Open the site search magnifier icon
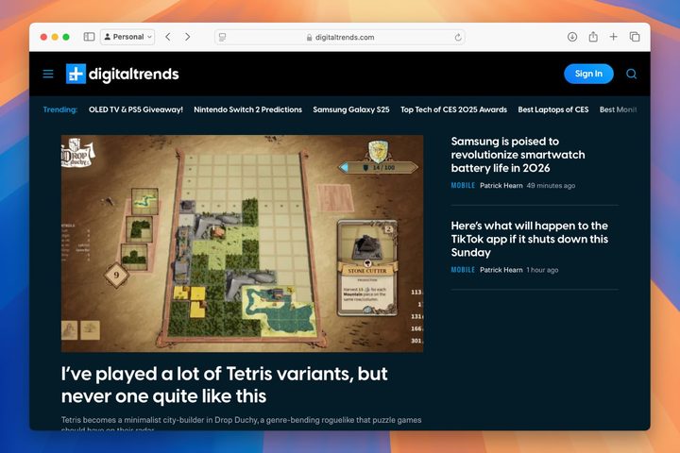 tap(631, 75)
